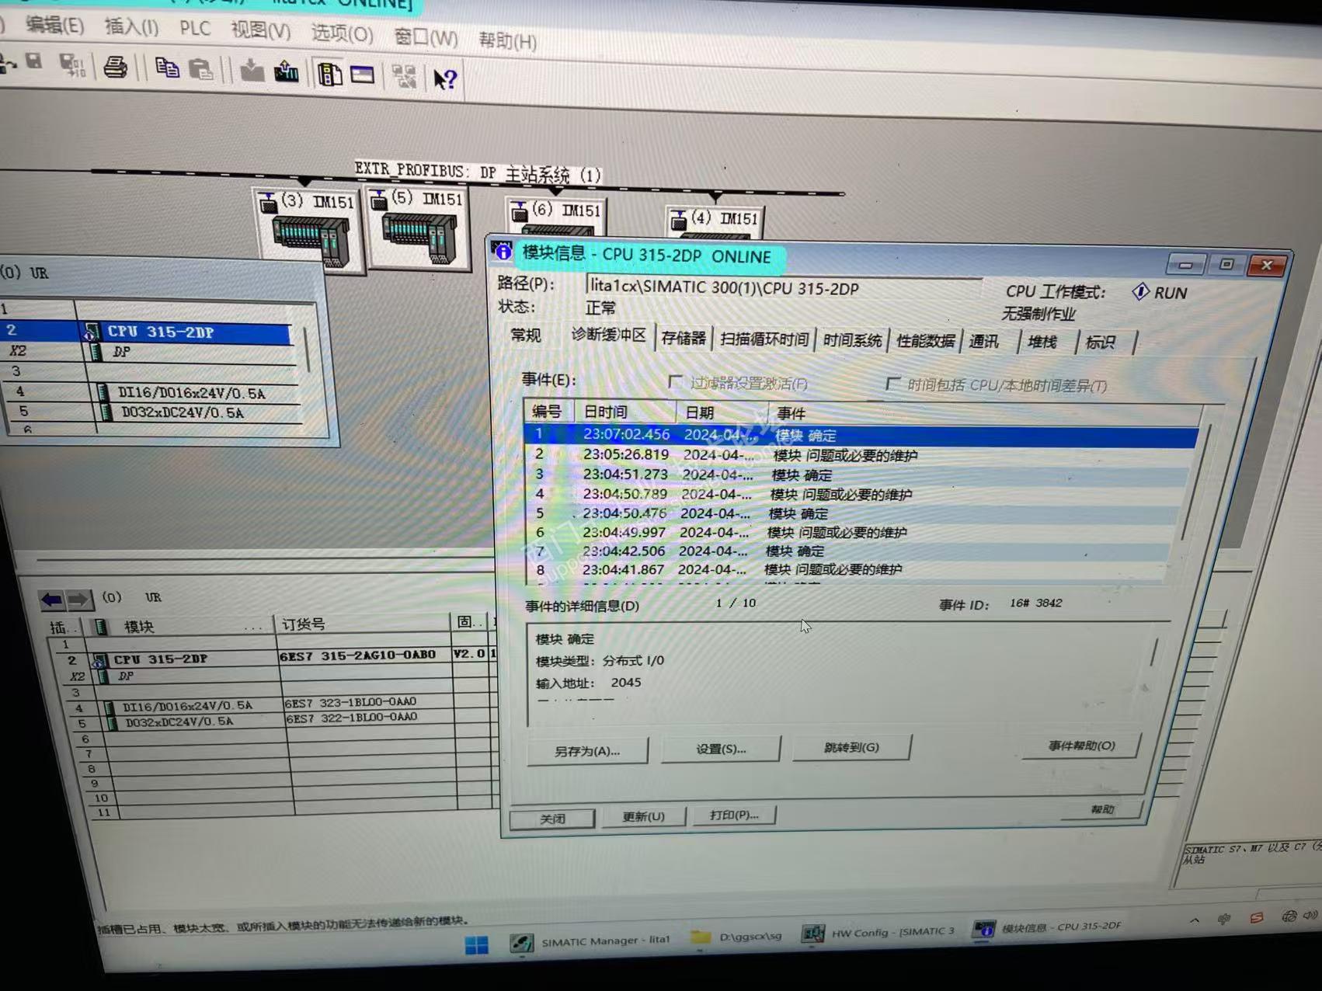
Task: Switch to the 堆栈 tab
Action: pyautogui.click(x=1042, y=343)
